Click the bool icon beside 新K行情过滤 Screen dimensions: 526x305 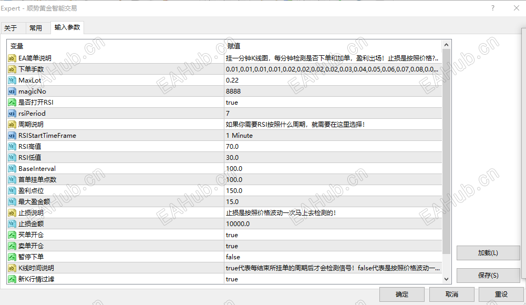click(x=12, y=279)
